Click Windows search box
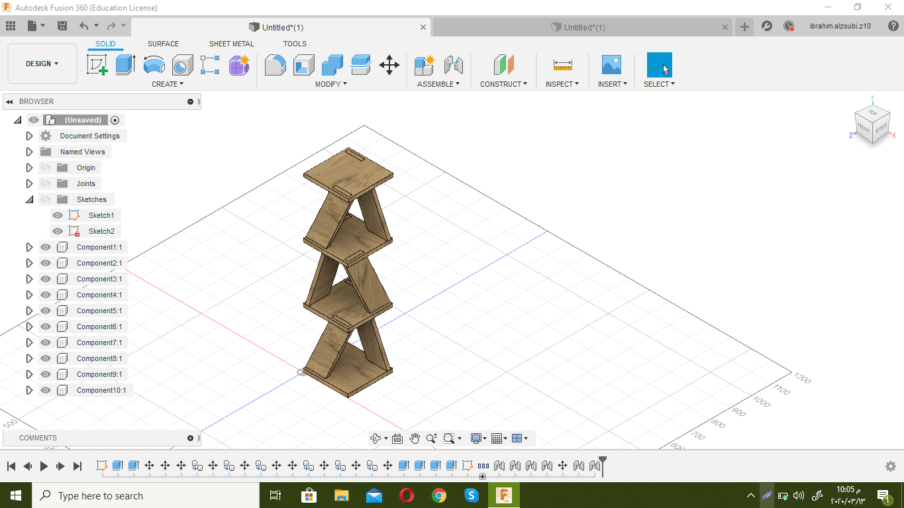Screen dimensions: 904x508 [146, 495]
